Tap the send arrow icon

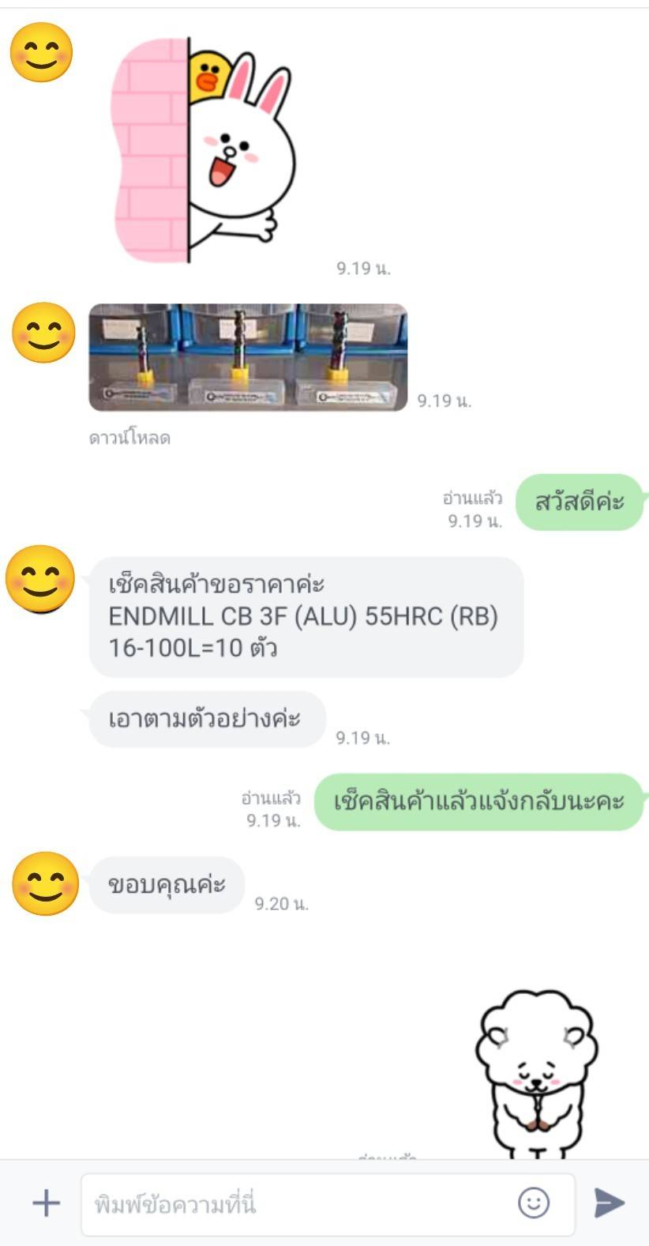point(610,1203)
